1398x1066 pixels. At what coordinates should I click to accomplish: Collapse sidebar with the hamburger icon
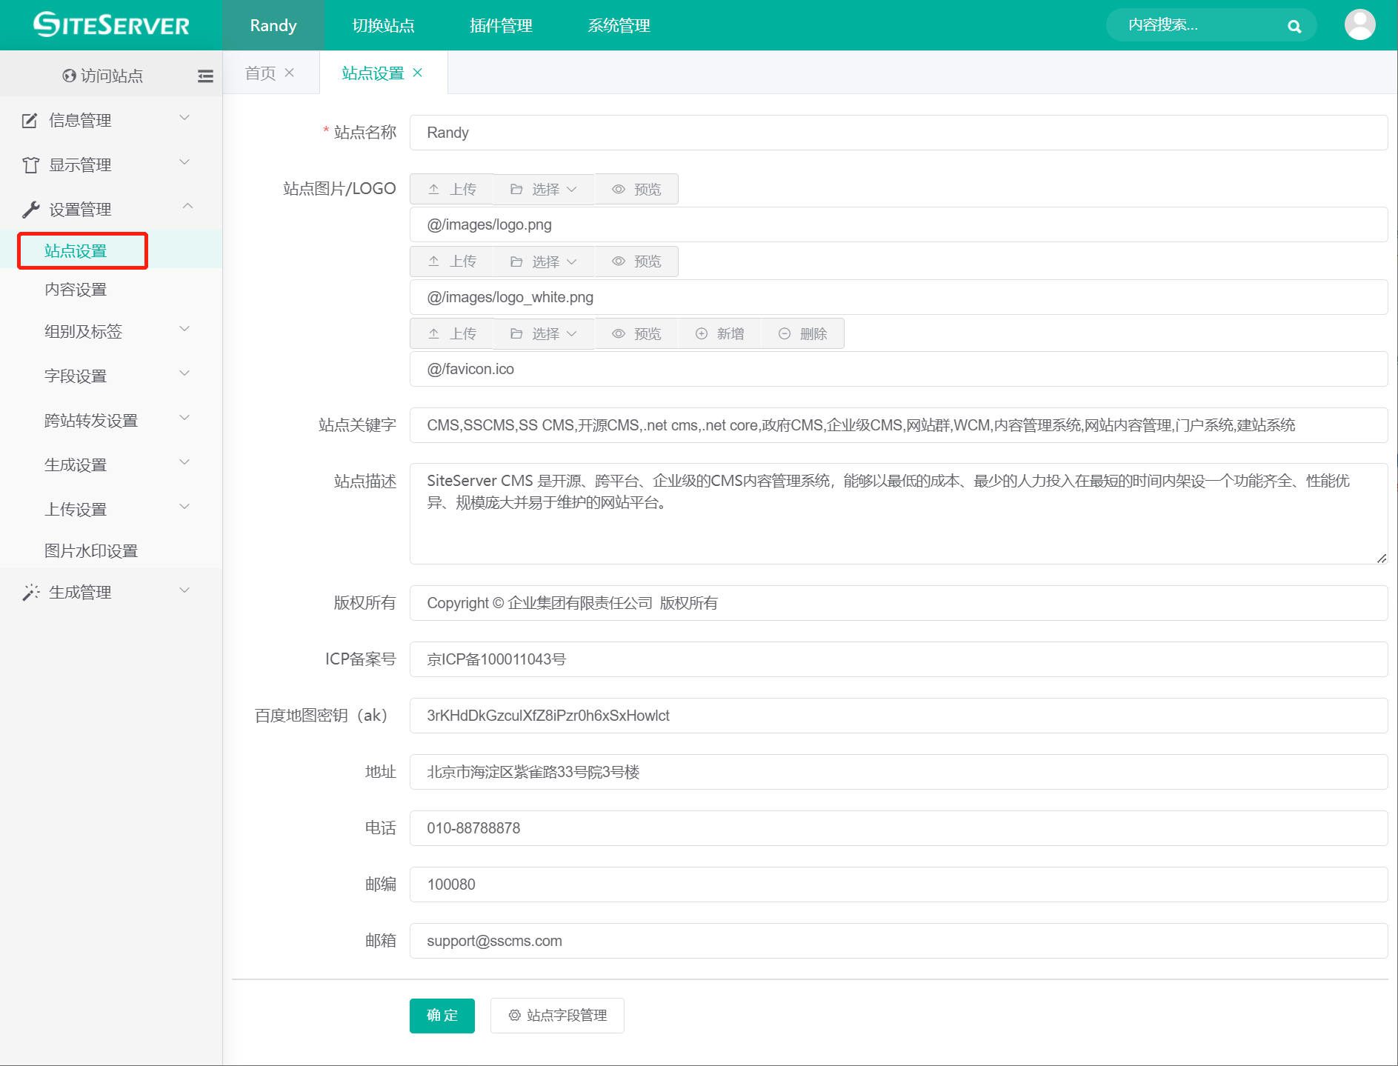coord(205,76)
